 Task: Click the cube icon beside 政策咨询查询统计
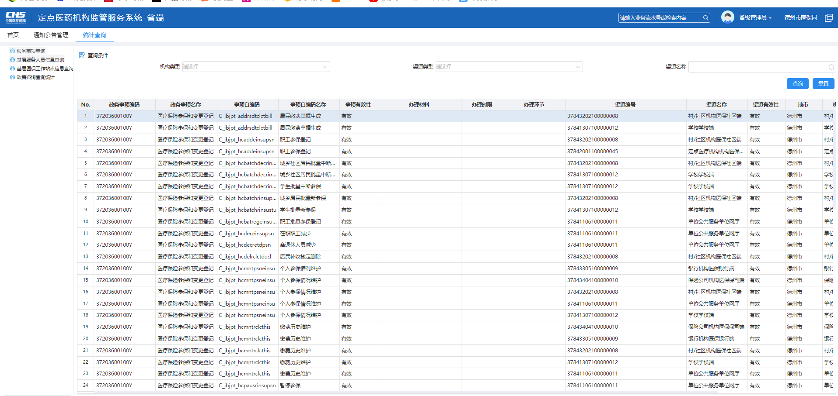click(x=12, y=77)
